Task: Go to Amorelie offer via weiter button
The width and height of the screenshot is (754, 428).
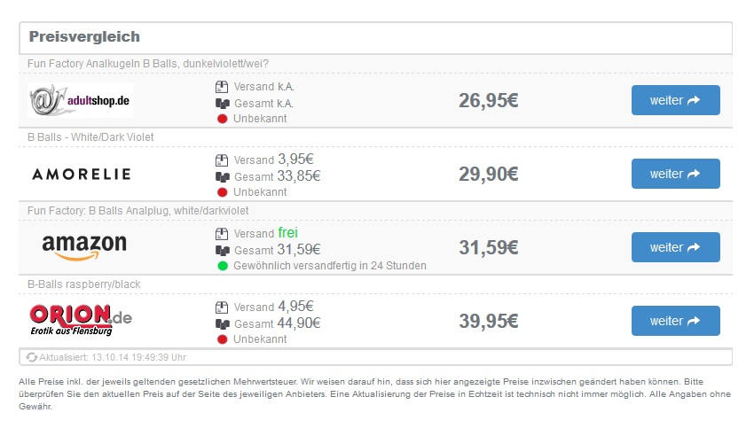Action: (x=676, y=174)
